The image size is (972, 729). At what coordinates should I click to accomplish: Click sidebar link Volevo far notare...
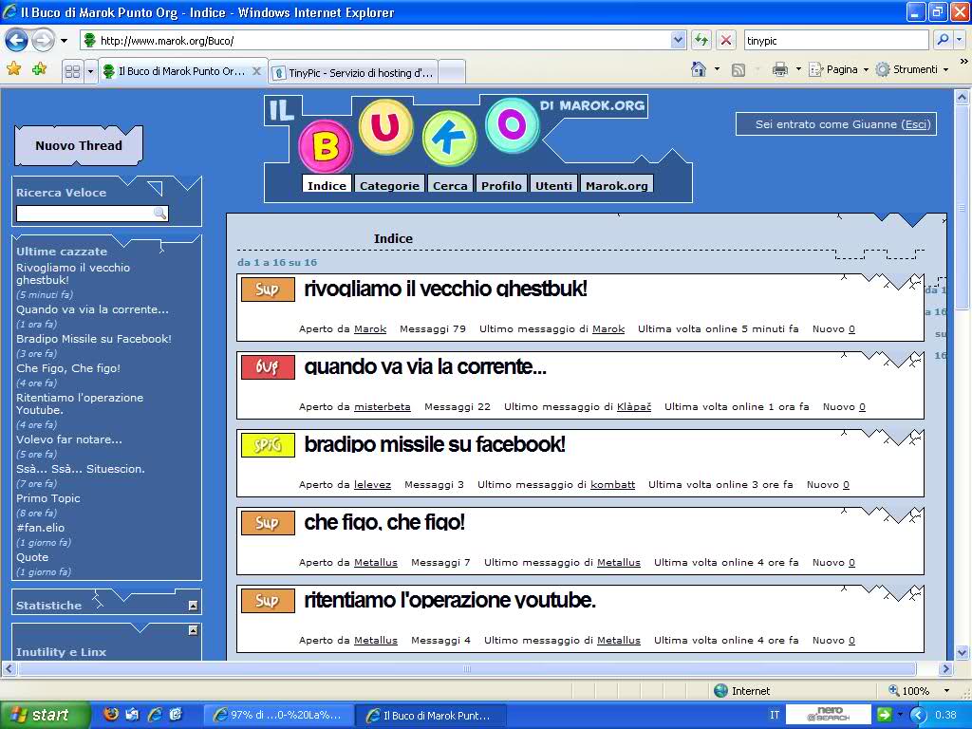[x=69, y=439]
